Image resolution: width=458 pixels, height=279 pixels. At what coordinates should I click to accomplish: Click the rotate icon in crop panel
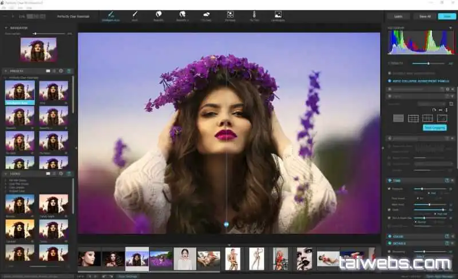pyautogui.click(x=435, y=110)
